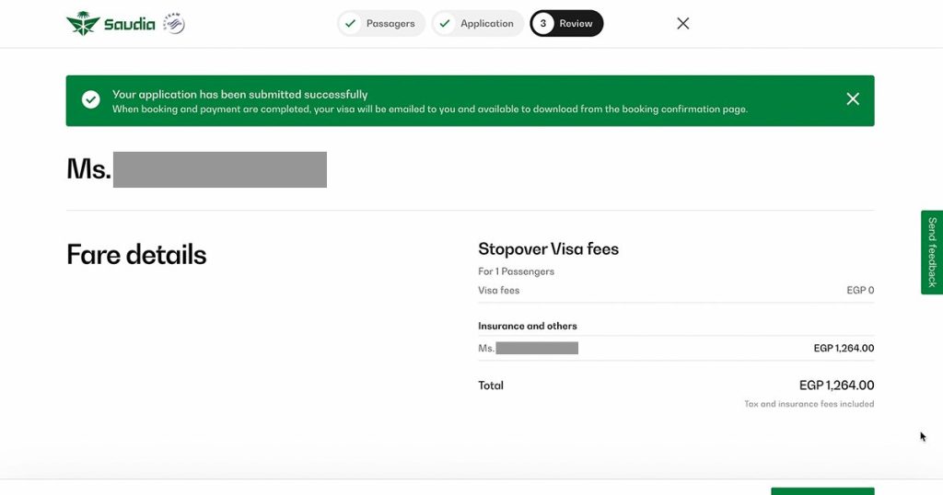Click the Total EGP 1,264.00 amount
This screenshot has width=943, height=495.
(836, 386)
